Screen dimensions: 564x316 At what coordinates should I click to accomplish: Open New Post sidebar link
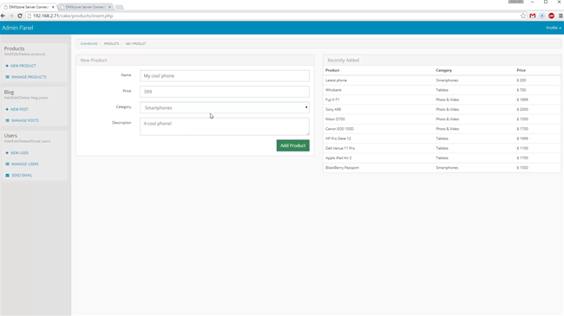coord(19,109)
